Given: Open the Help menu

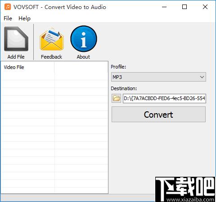Looking at the screenshot, I should click(24, 18).
